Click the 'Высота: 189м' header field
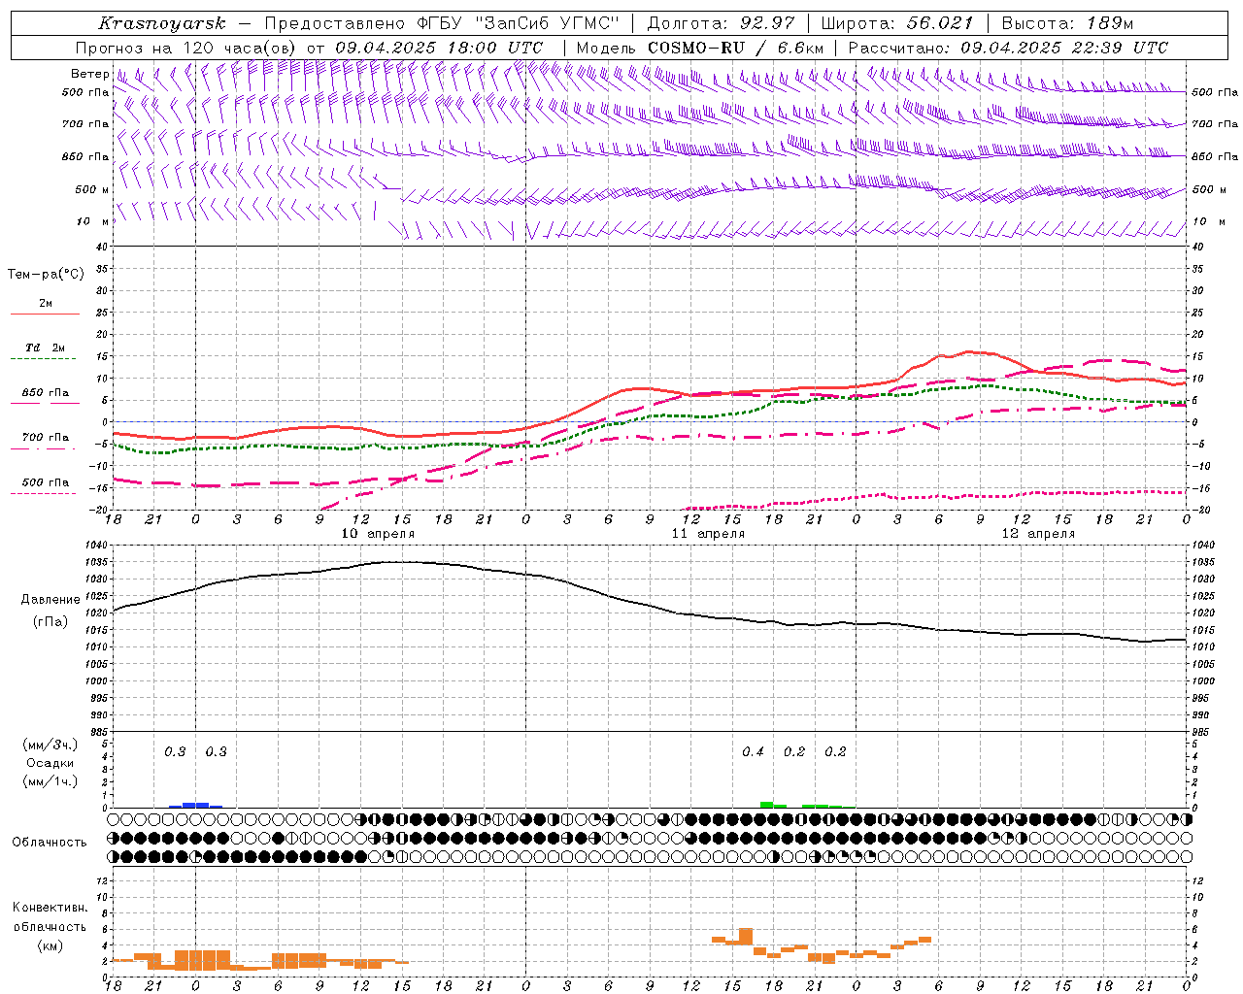Image resolution: width=1243 pixels, height=994 pixels. (x=1067, y=23)
